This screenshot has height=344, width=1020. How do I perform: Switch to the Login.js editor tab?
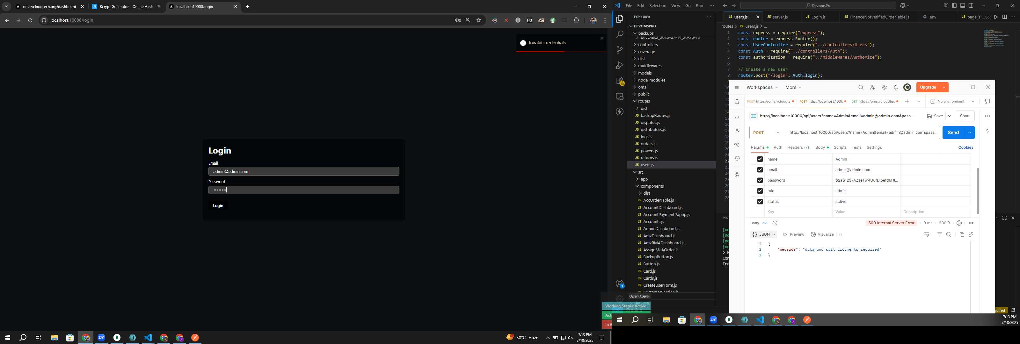[x=819, y=17]
